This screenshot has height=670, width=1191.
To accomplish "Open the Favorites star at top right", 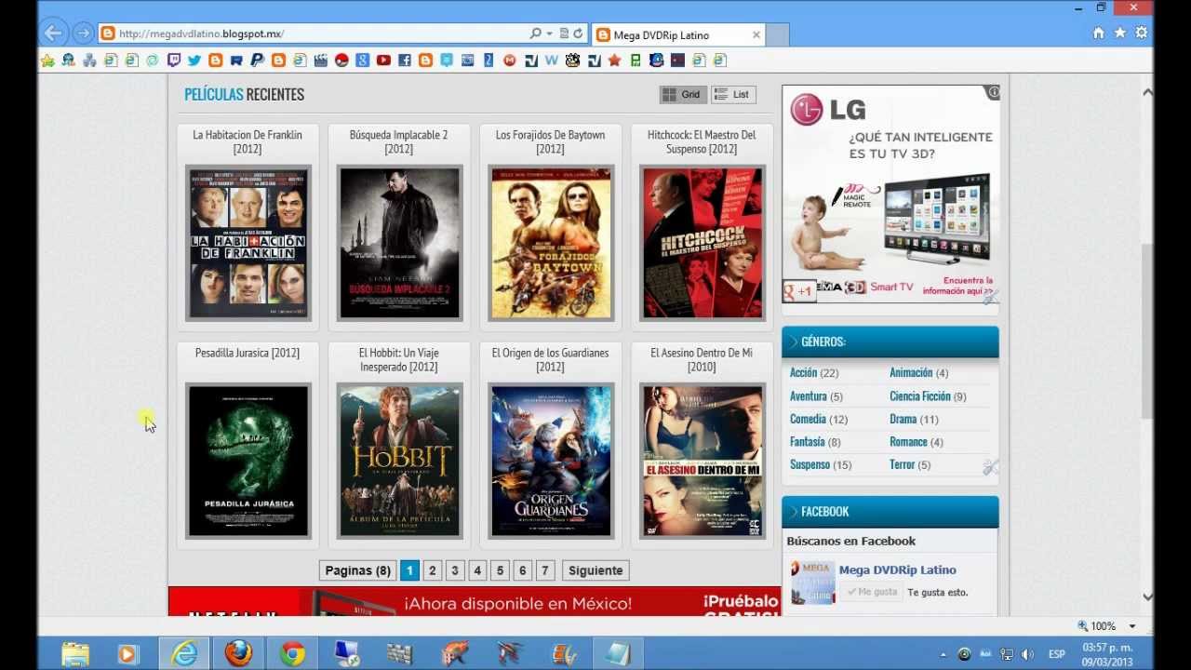I will (1120, 33).
